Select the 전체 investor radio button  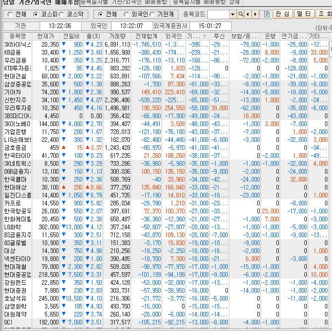coord(100,14)
